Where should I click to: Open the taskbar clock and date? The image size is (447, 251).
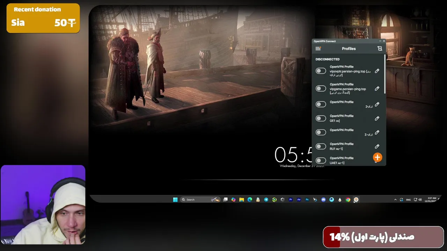[x=431, y=200]
